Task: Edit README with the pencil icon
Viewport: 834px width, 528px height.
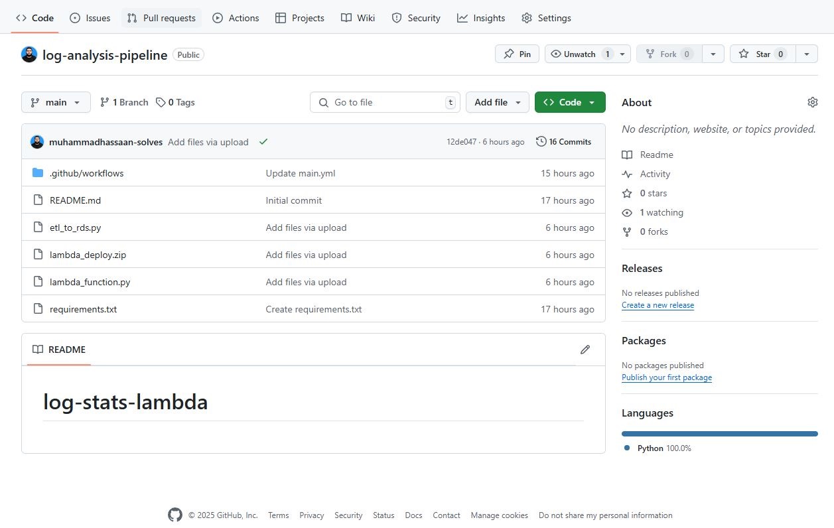Action: [x=585, y=350]
